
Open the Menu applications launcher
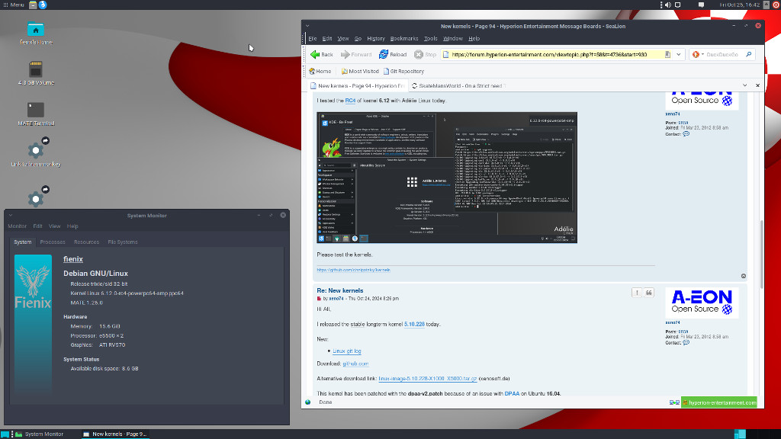click(14, 5)
